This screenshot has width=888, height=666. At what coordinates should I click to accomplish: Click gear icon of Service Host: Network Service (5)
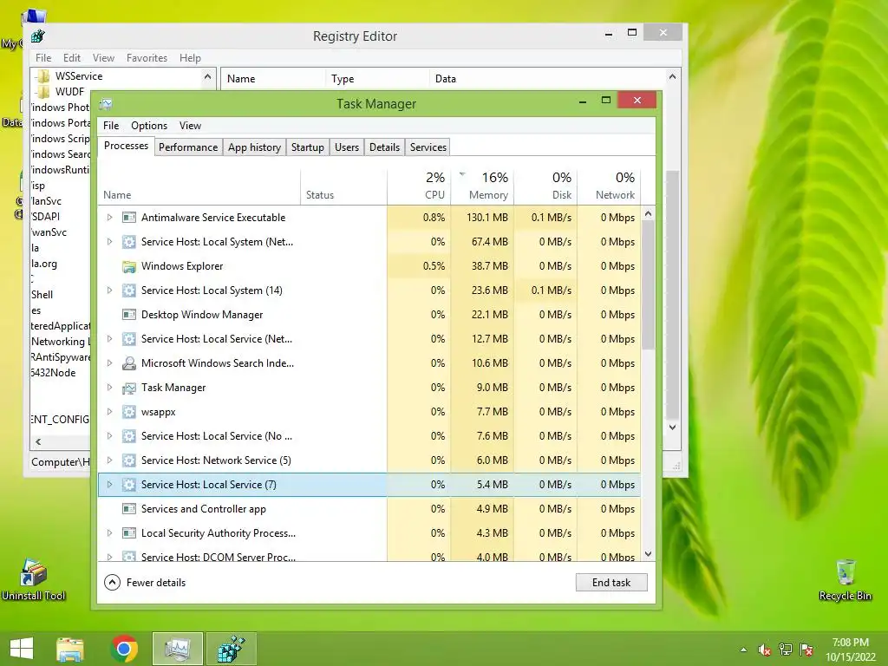[129, 460]
